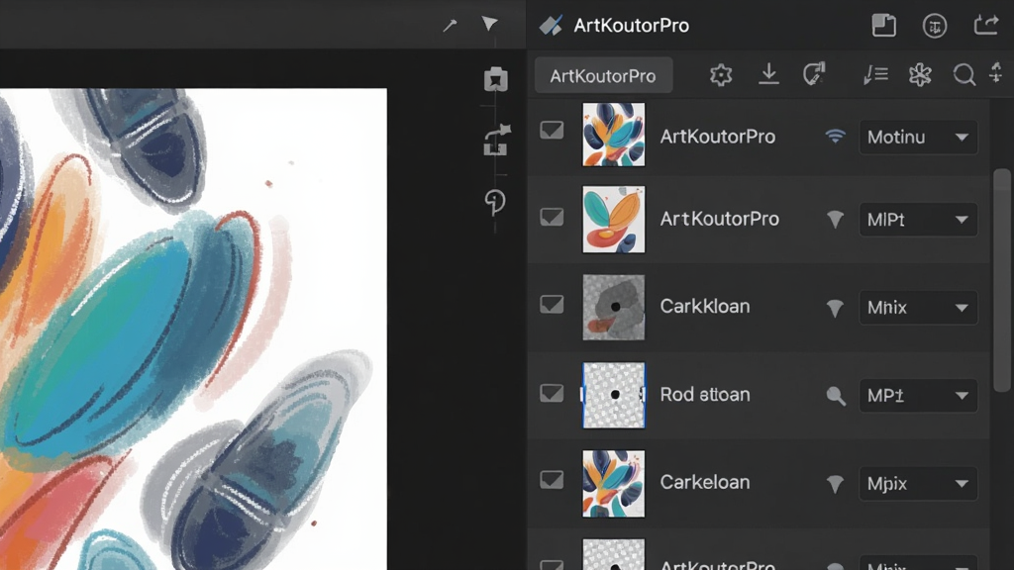
Task: Click the refresh brush icon in toolbar
Action: 814,73
